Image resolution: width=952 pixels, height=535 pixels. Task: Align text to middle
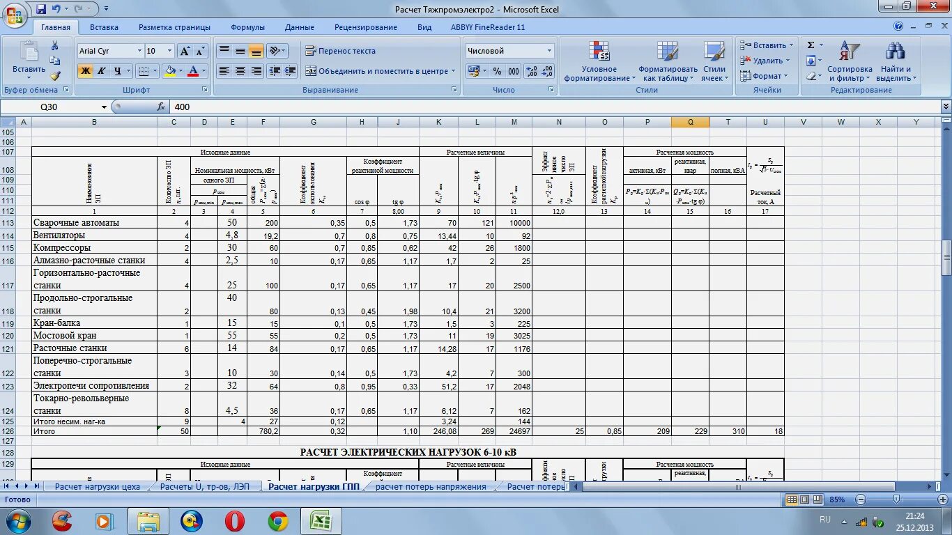(x=240, y=51)
